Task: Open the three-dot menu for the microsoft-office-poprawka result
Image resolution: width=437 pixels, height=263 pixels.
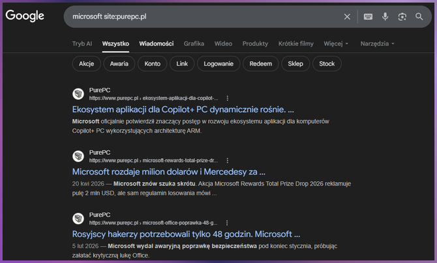Action: 227,223
